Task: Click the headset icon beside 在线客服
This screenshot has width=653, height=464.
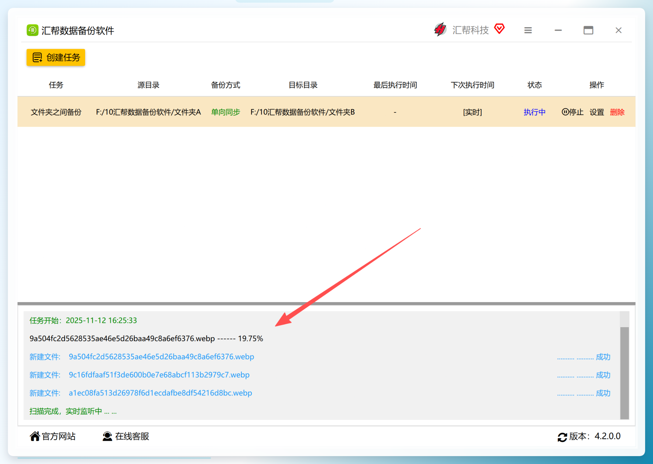Action: 107,436
